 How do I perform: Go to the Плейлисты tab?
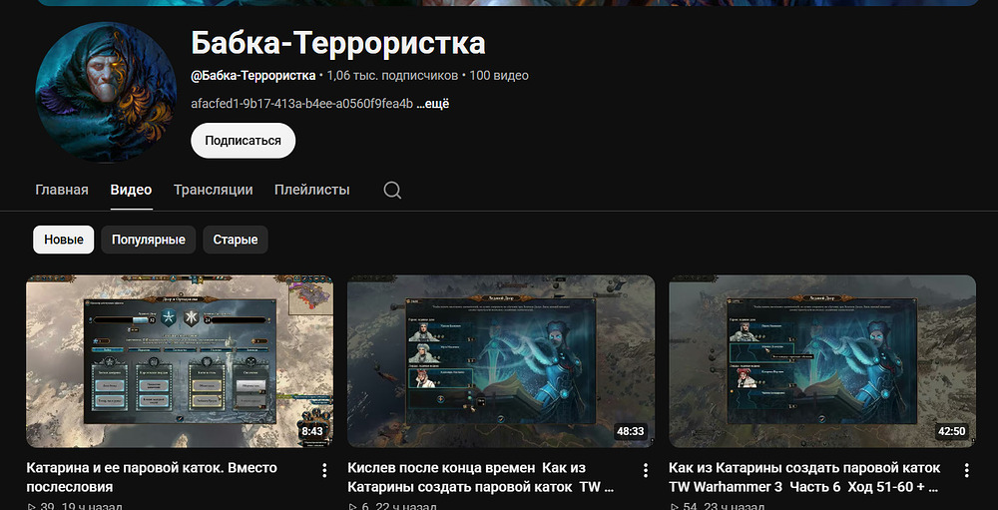311,190
